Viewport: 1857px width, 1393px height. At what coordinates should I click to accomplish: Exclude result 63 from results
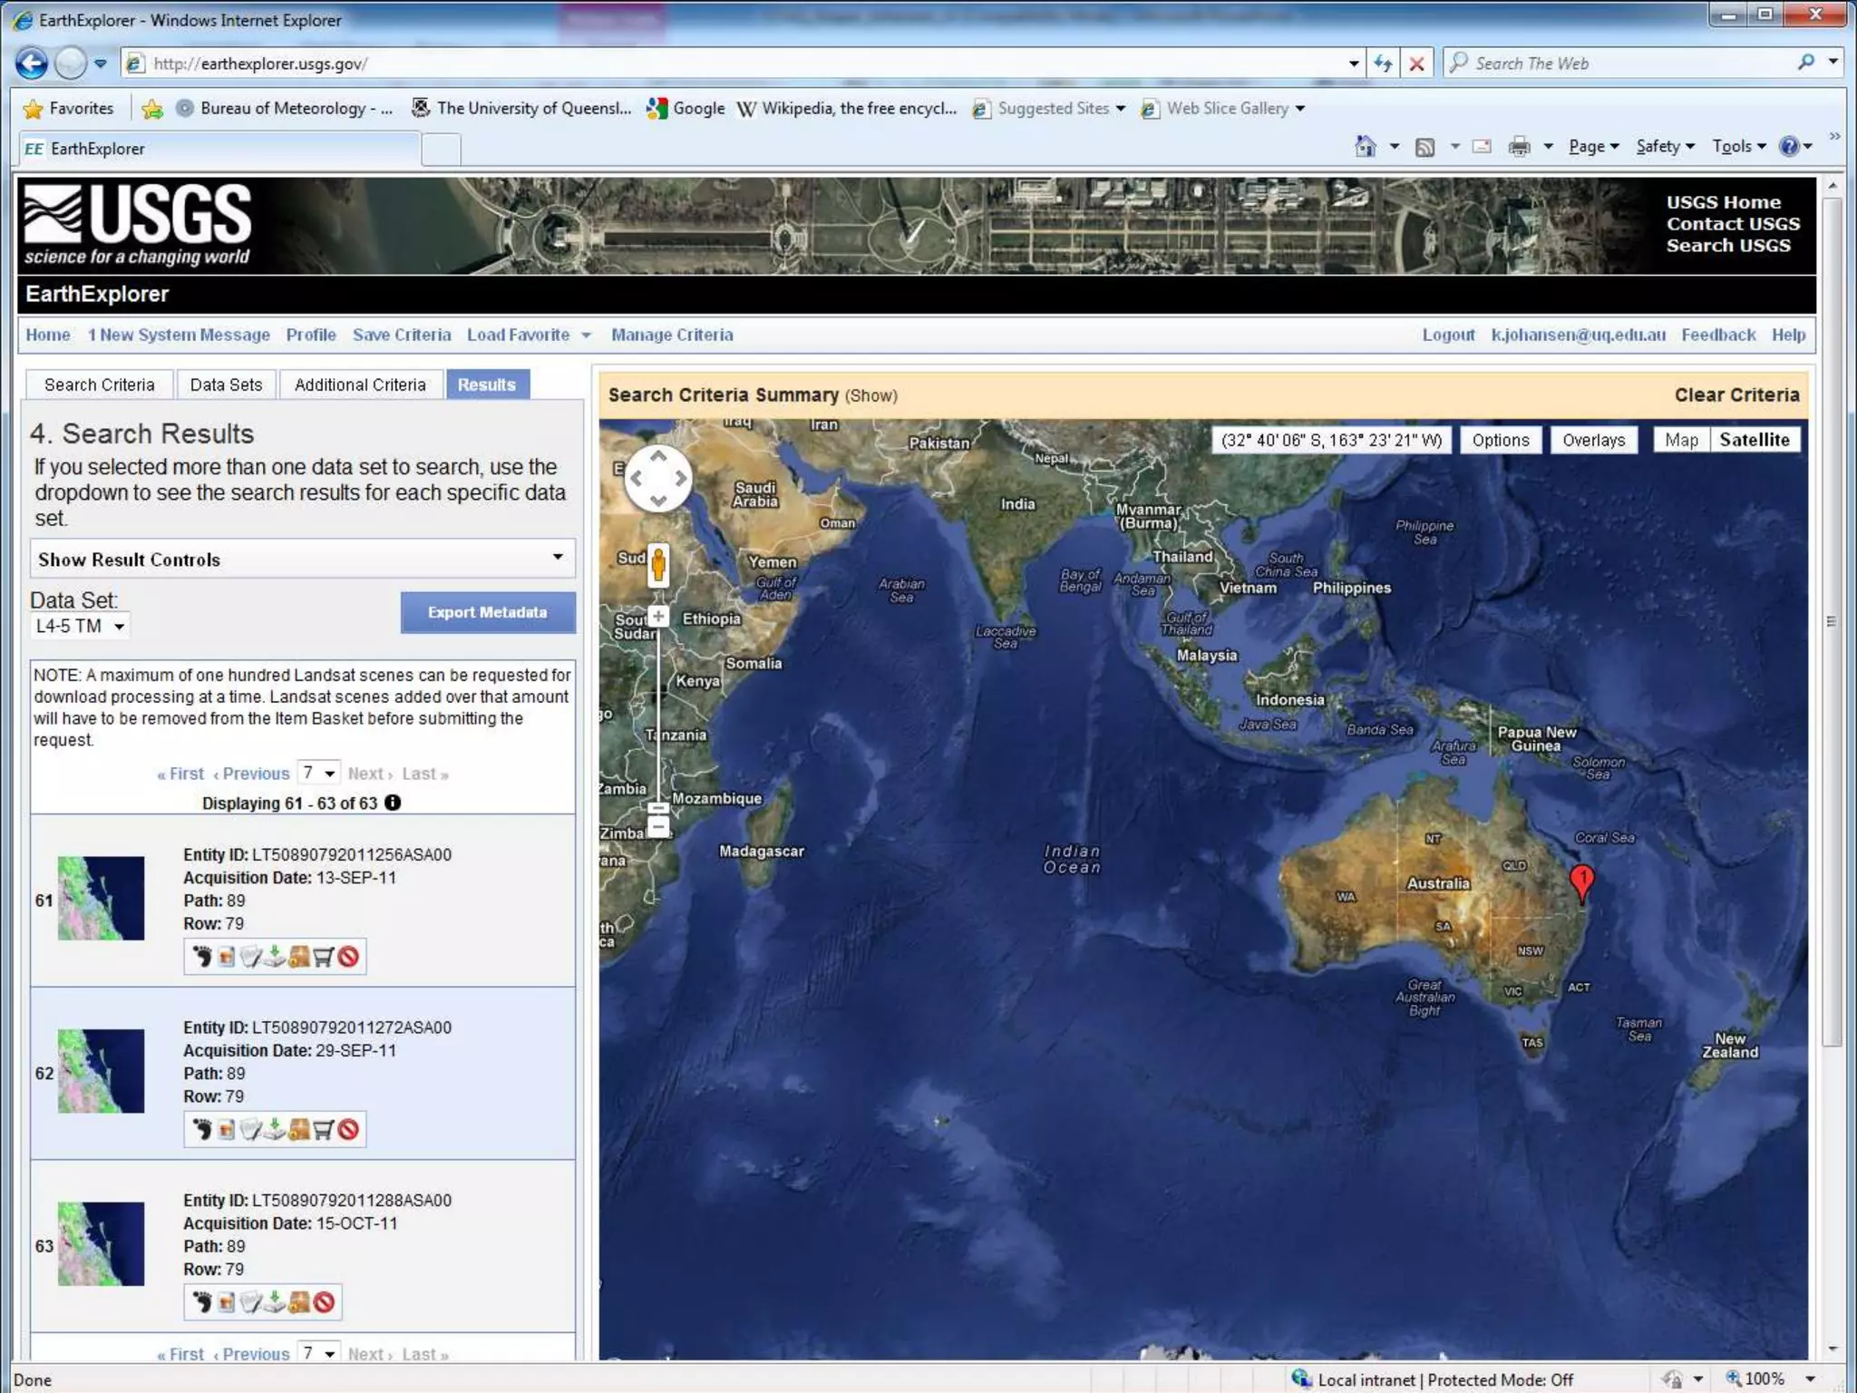pos(324,1303)
